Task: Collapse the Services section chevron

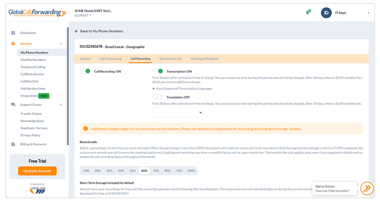Action: coord(60,44)
